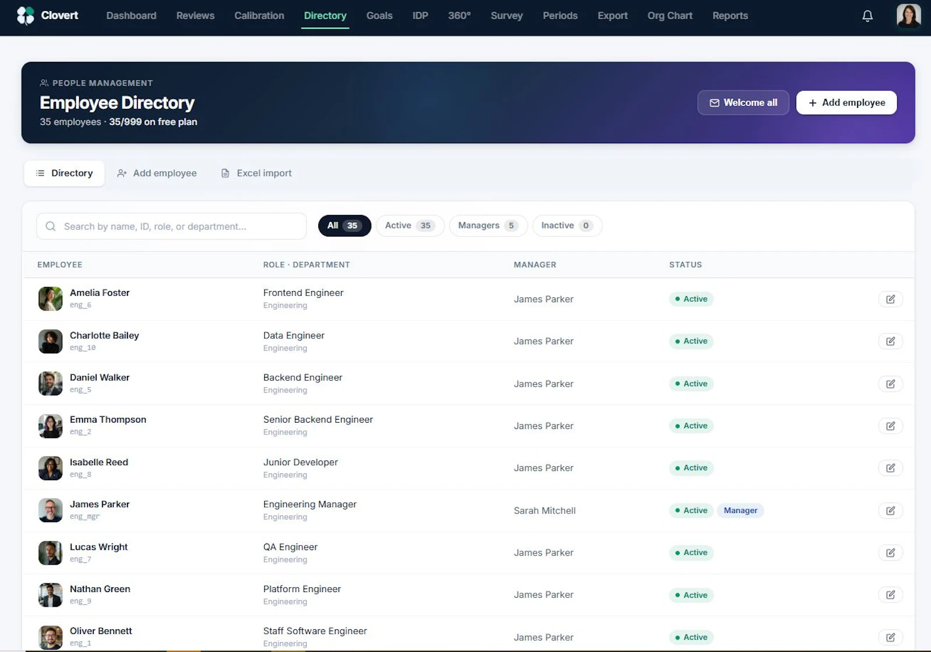The width and height of the screenshot is (931, 652).
Task: Edit Nathan Green's record
Action: coord(890,595)
